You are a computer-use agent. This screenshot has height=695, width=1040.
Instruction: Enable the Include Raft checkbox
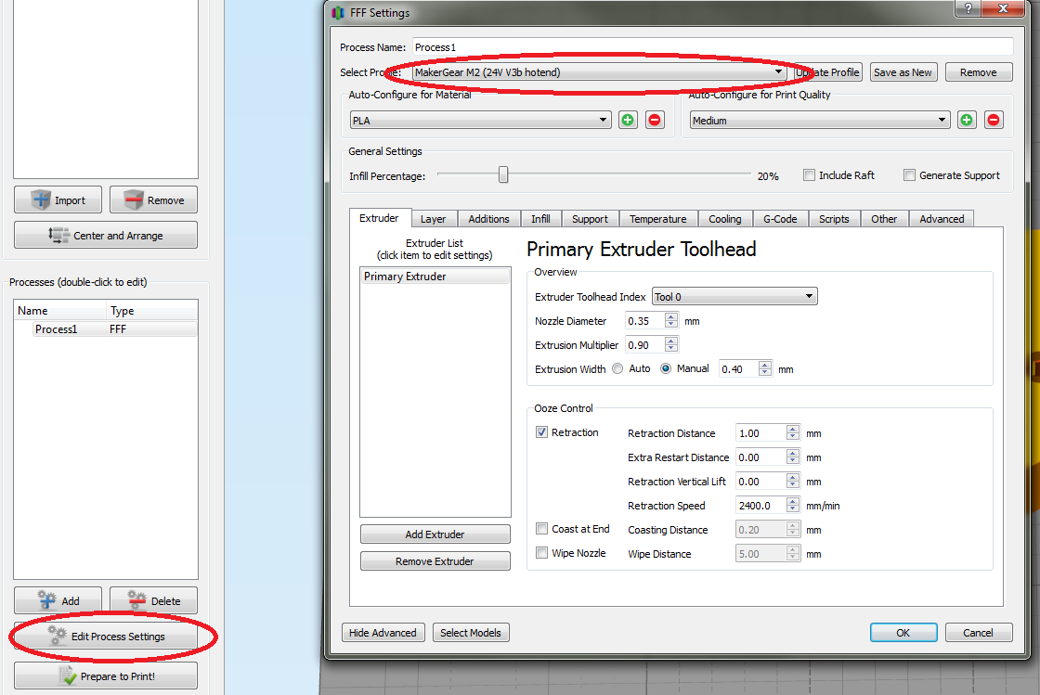click(809, 175)
